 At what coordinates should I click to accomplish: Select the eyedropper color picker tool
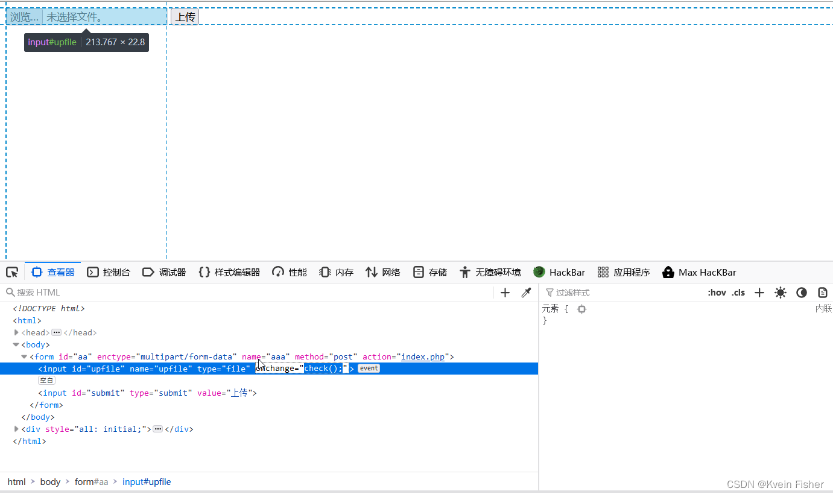click(526, 293)
